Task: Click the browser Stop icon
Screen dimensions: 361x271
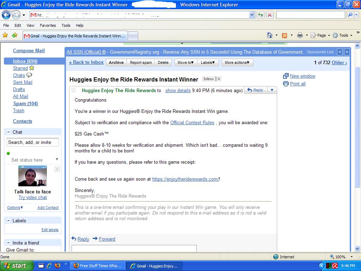Action: click(x=270, y=15)
